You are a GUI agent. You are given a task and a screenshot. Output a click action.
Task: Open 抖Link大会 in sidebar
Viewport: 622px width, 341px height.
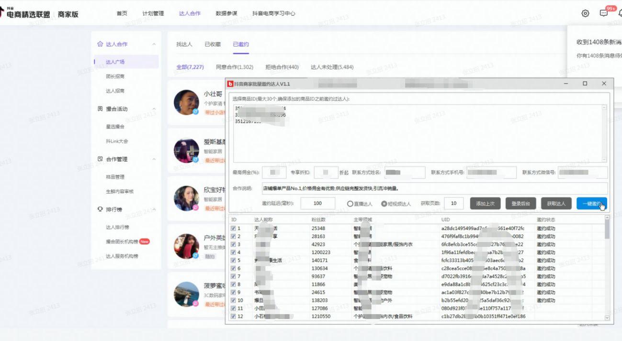pyautogui.click(x=117, y=141)
